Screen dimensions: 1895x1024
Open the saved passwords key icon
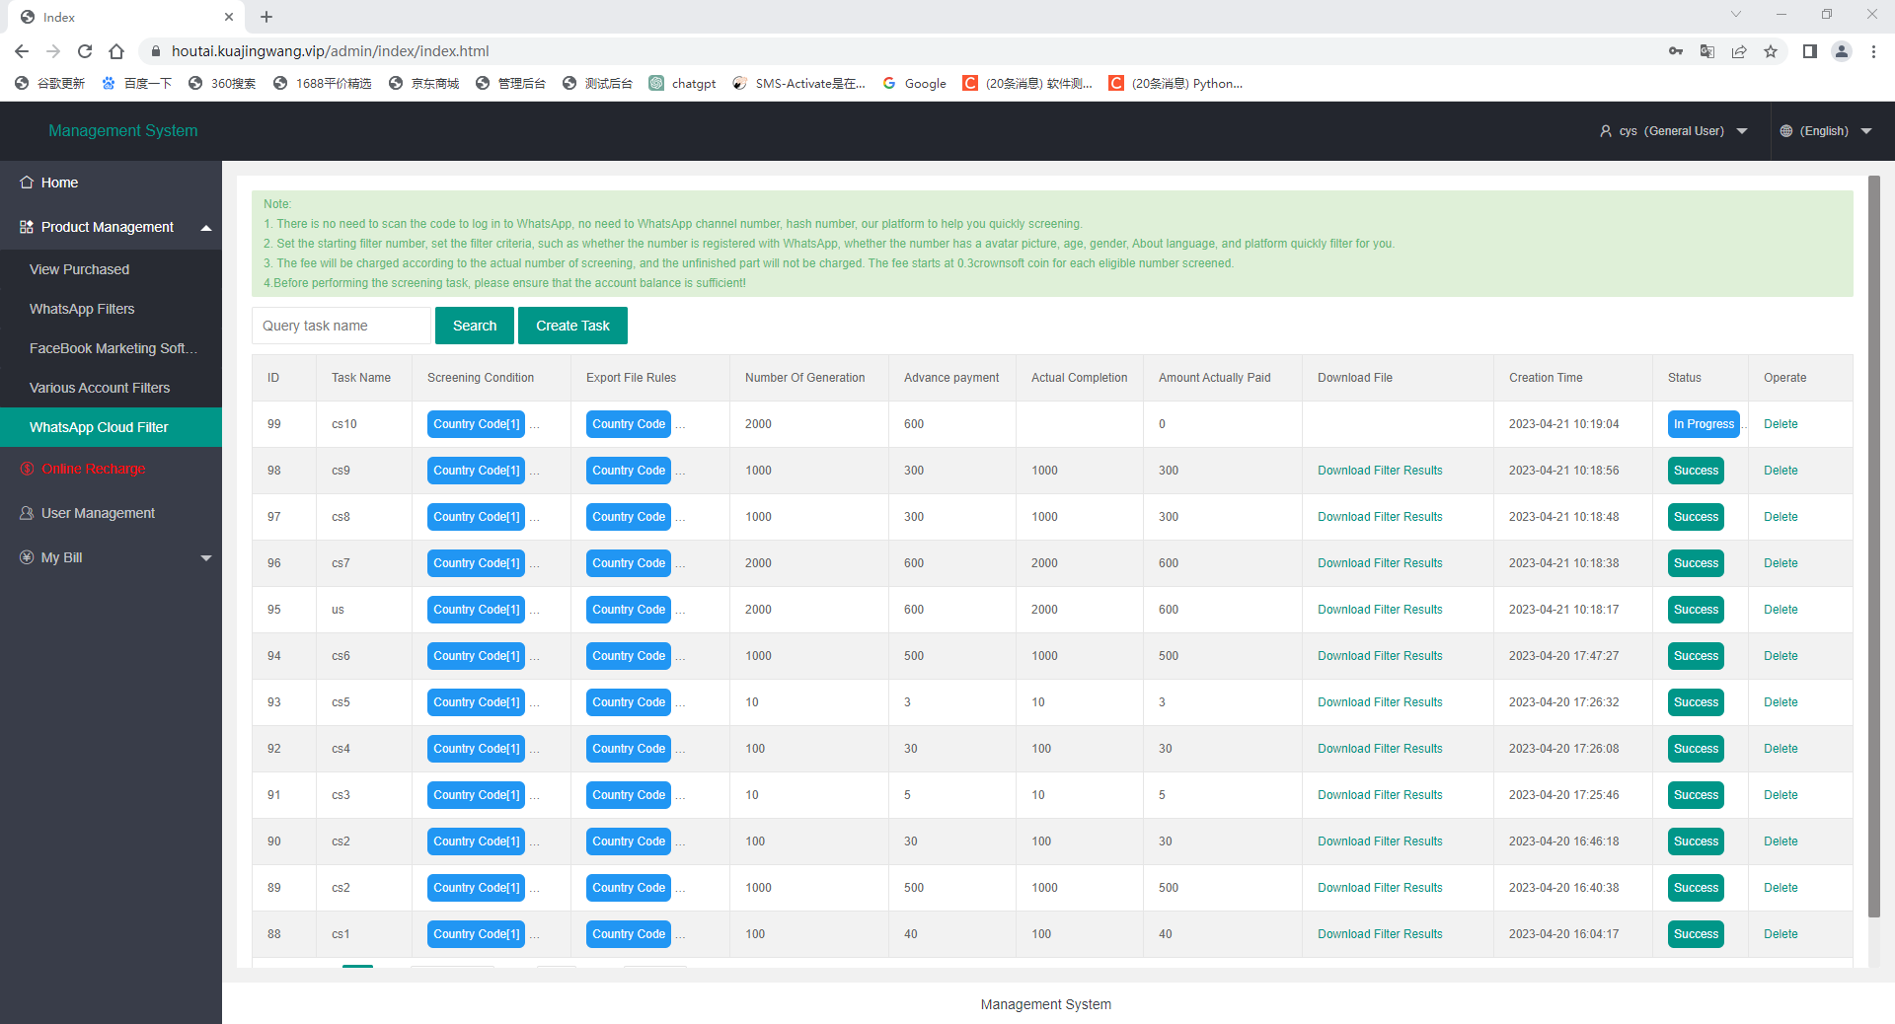click(x=1675, y=51)
